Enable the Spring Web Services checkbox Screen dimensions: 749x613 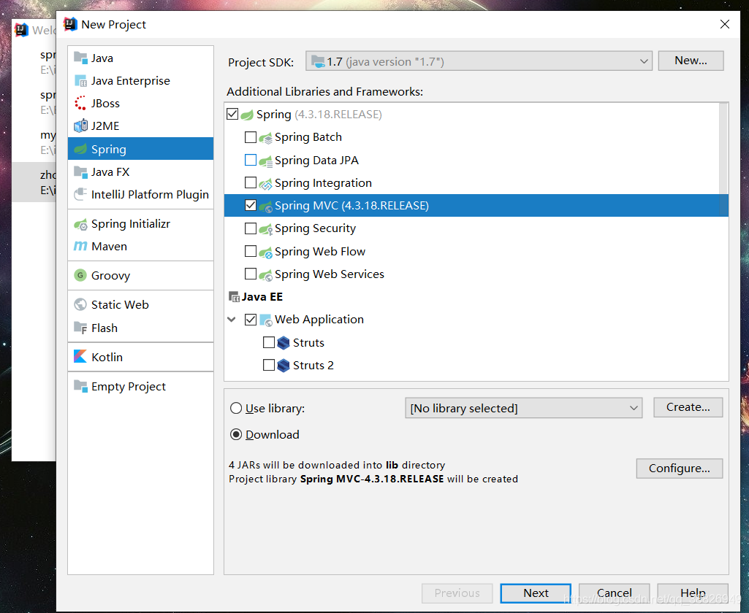[x=251, y=274]
